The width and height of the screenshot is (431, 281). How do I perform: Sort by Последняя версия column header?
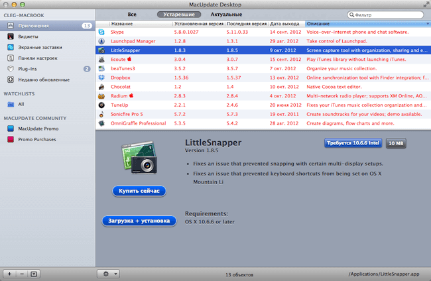point(247,24)
